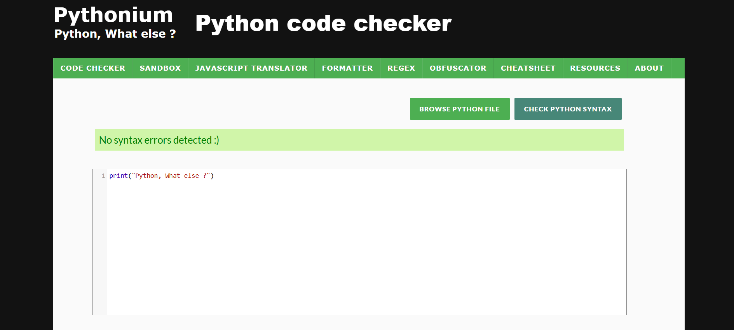Click the Browse Python File button
The width and height of the screenshot is (734, 330).
click(460, 109)
